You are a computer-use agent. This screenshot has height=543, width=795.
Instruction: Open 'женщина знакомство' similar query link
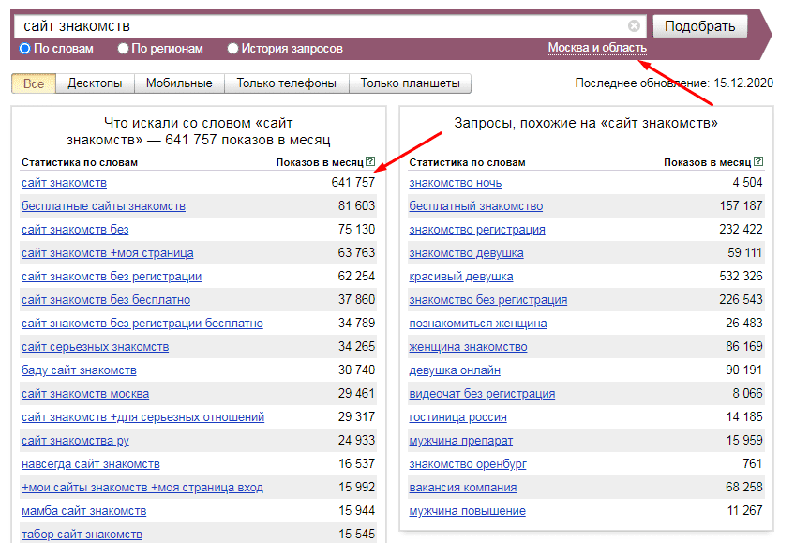click(x=468, y=347)
